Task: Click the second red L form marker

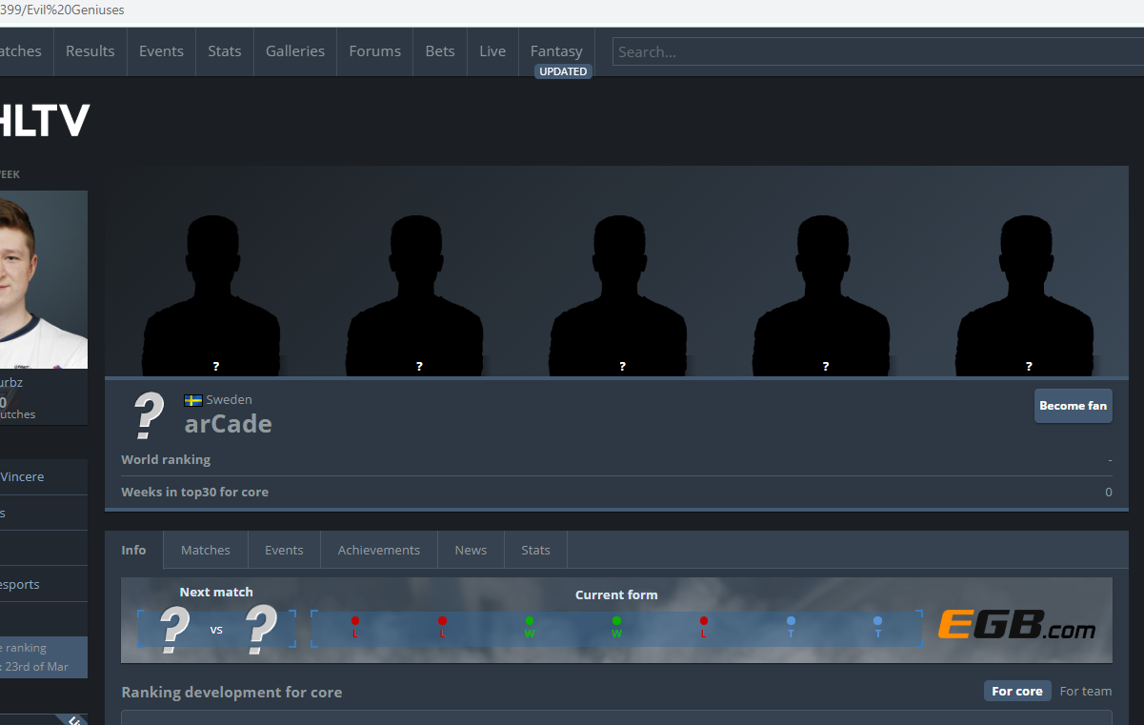Action: click(442, 626)
